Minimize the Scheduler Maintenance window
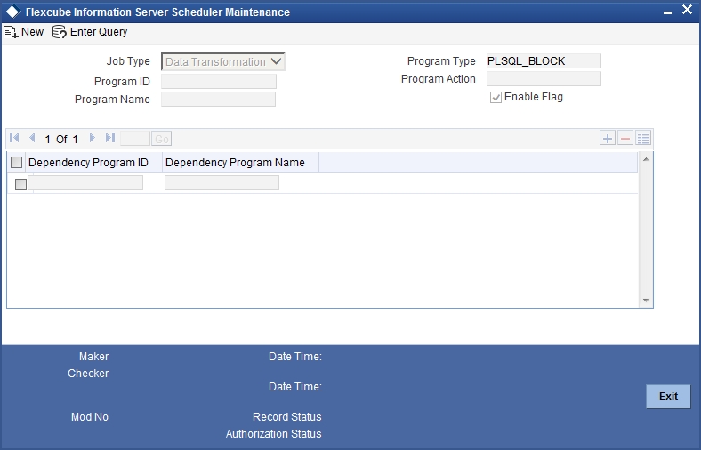Viewport: 701px width, 450px height. 667,13
